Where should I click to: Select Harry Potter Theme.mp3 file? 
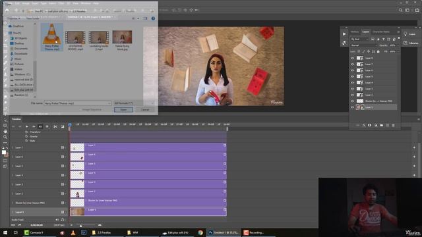(x=52, y=37)
